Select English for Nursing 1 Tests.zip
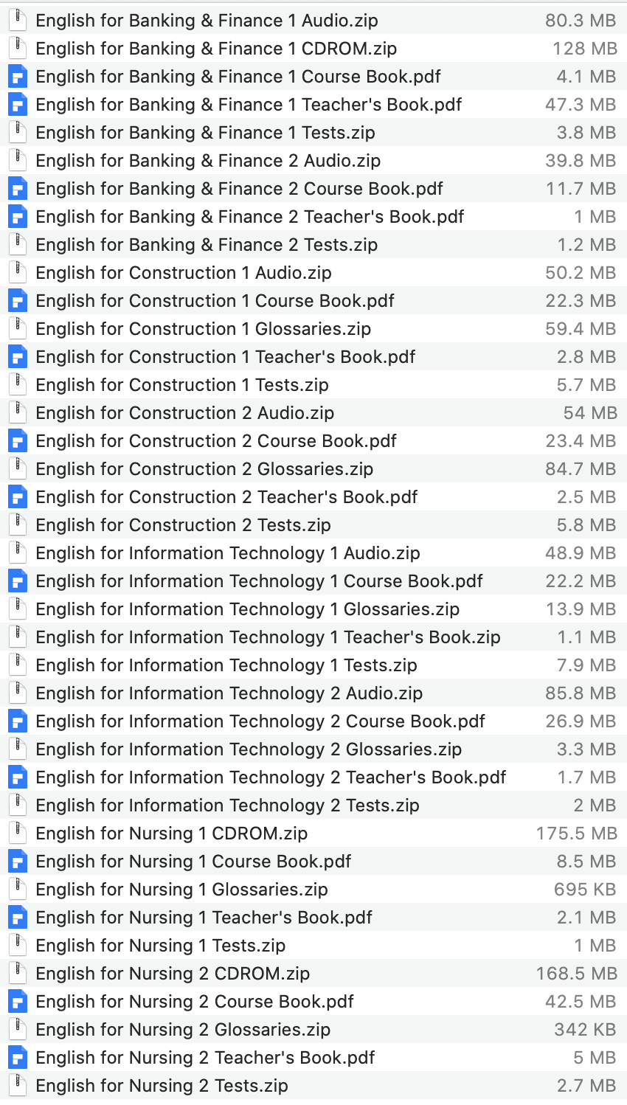This screenshot has height=1105, width=627. pos(164,945)
